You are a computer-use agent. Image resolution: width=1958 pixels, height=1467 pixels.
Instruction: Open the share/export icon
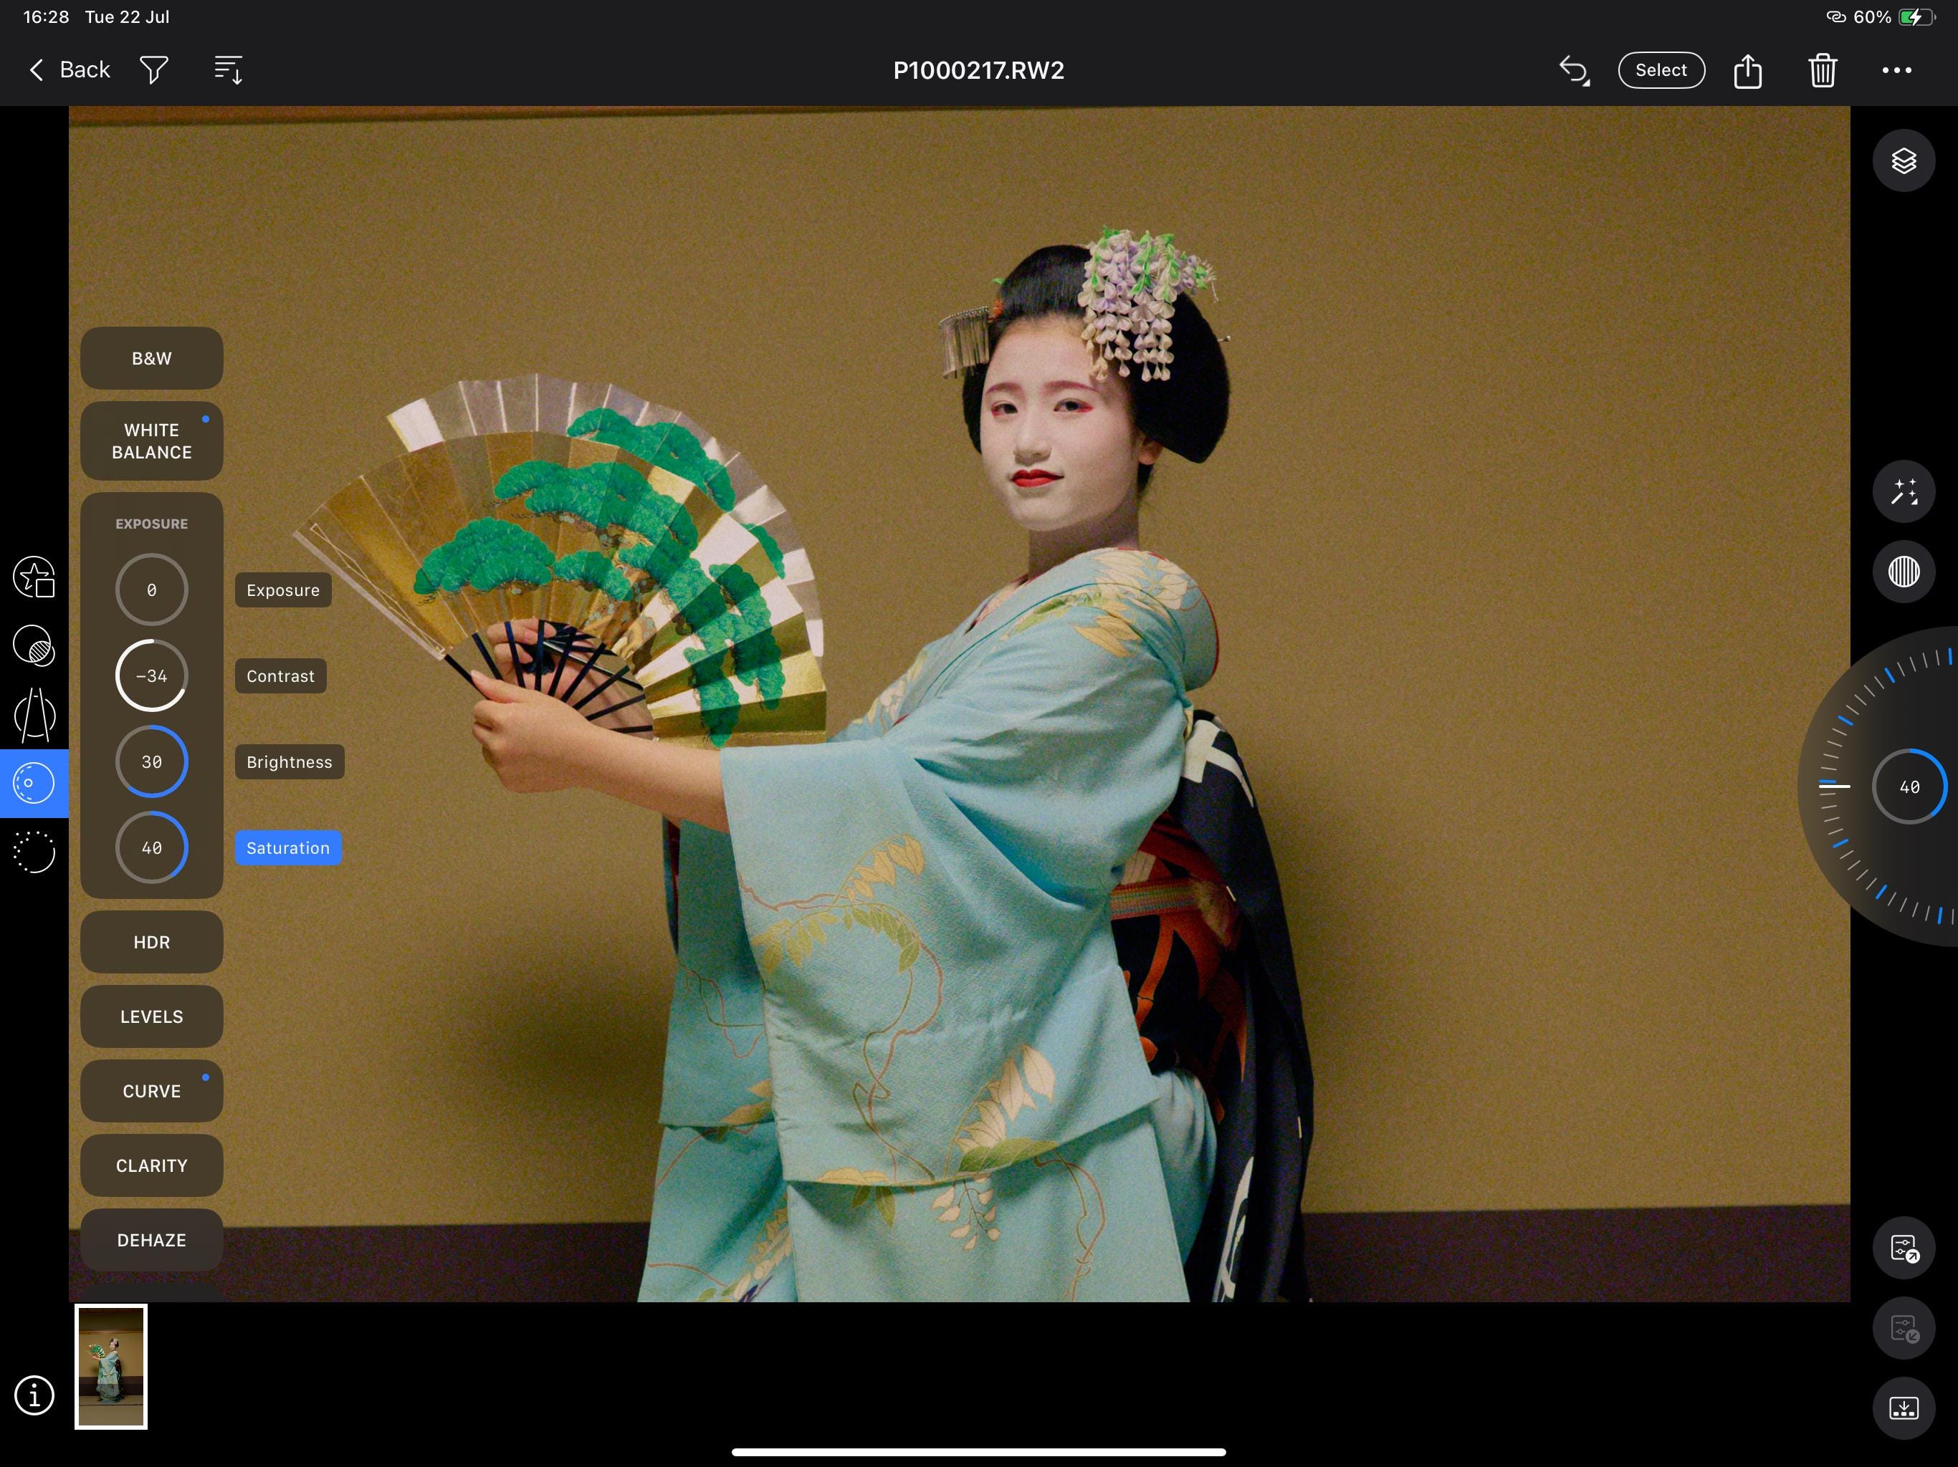point(1747,70)
